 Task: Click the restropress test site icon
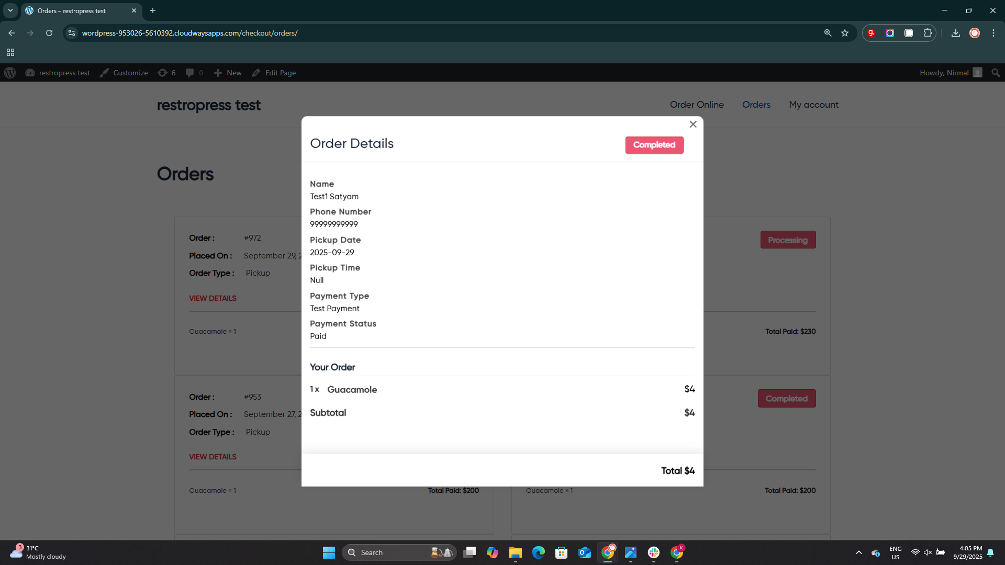(x=30, y=73)
